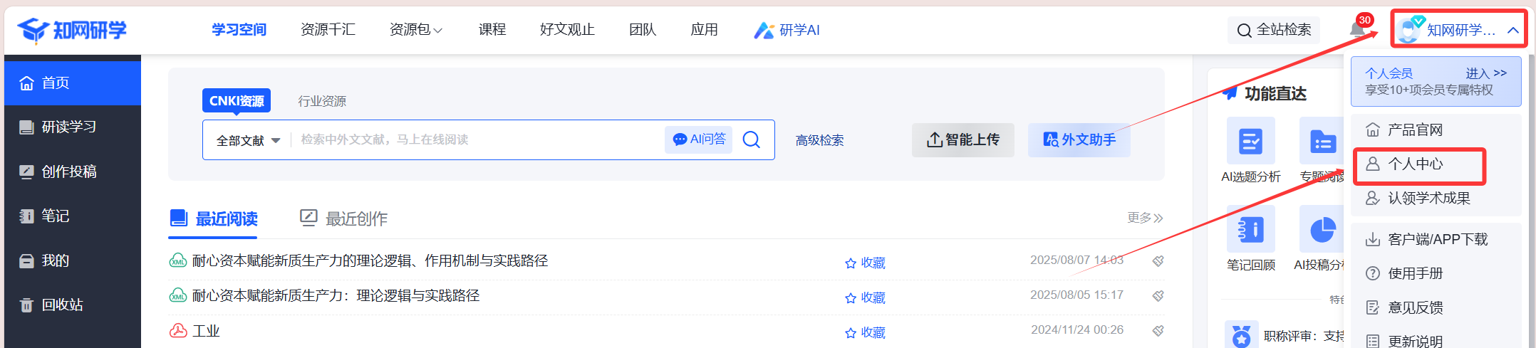
Task: Open 研学AI from the top navigation
Action: (787, 30)
